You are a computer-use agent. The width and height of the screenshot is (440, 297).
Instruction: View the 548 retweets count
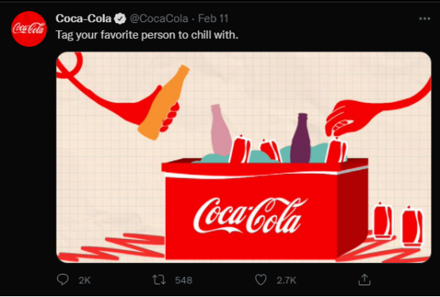click(183, 280)
